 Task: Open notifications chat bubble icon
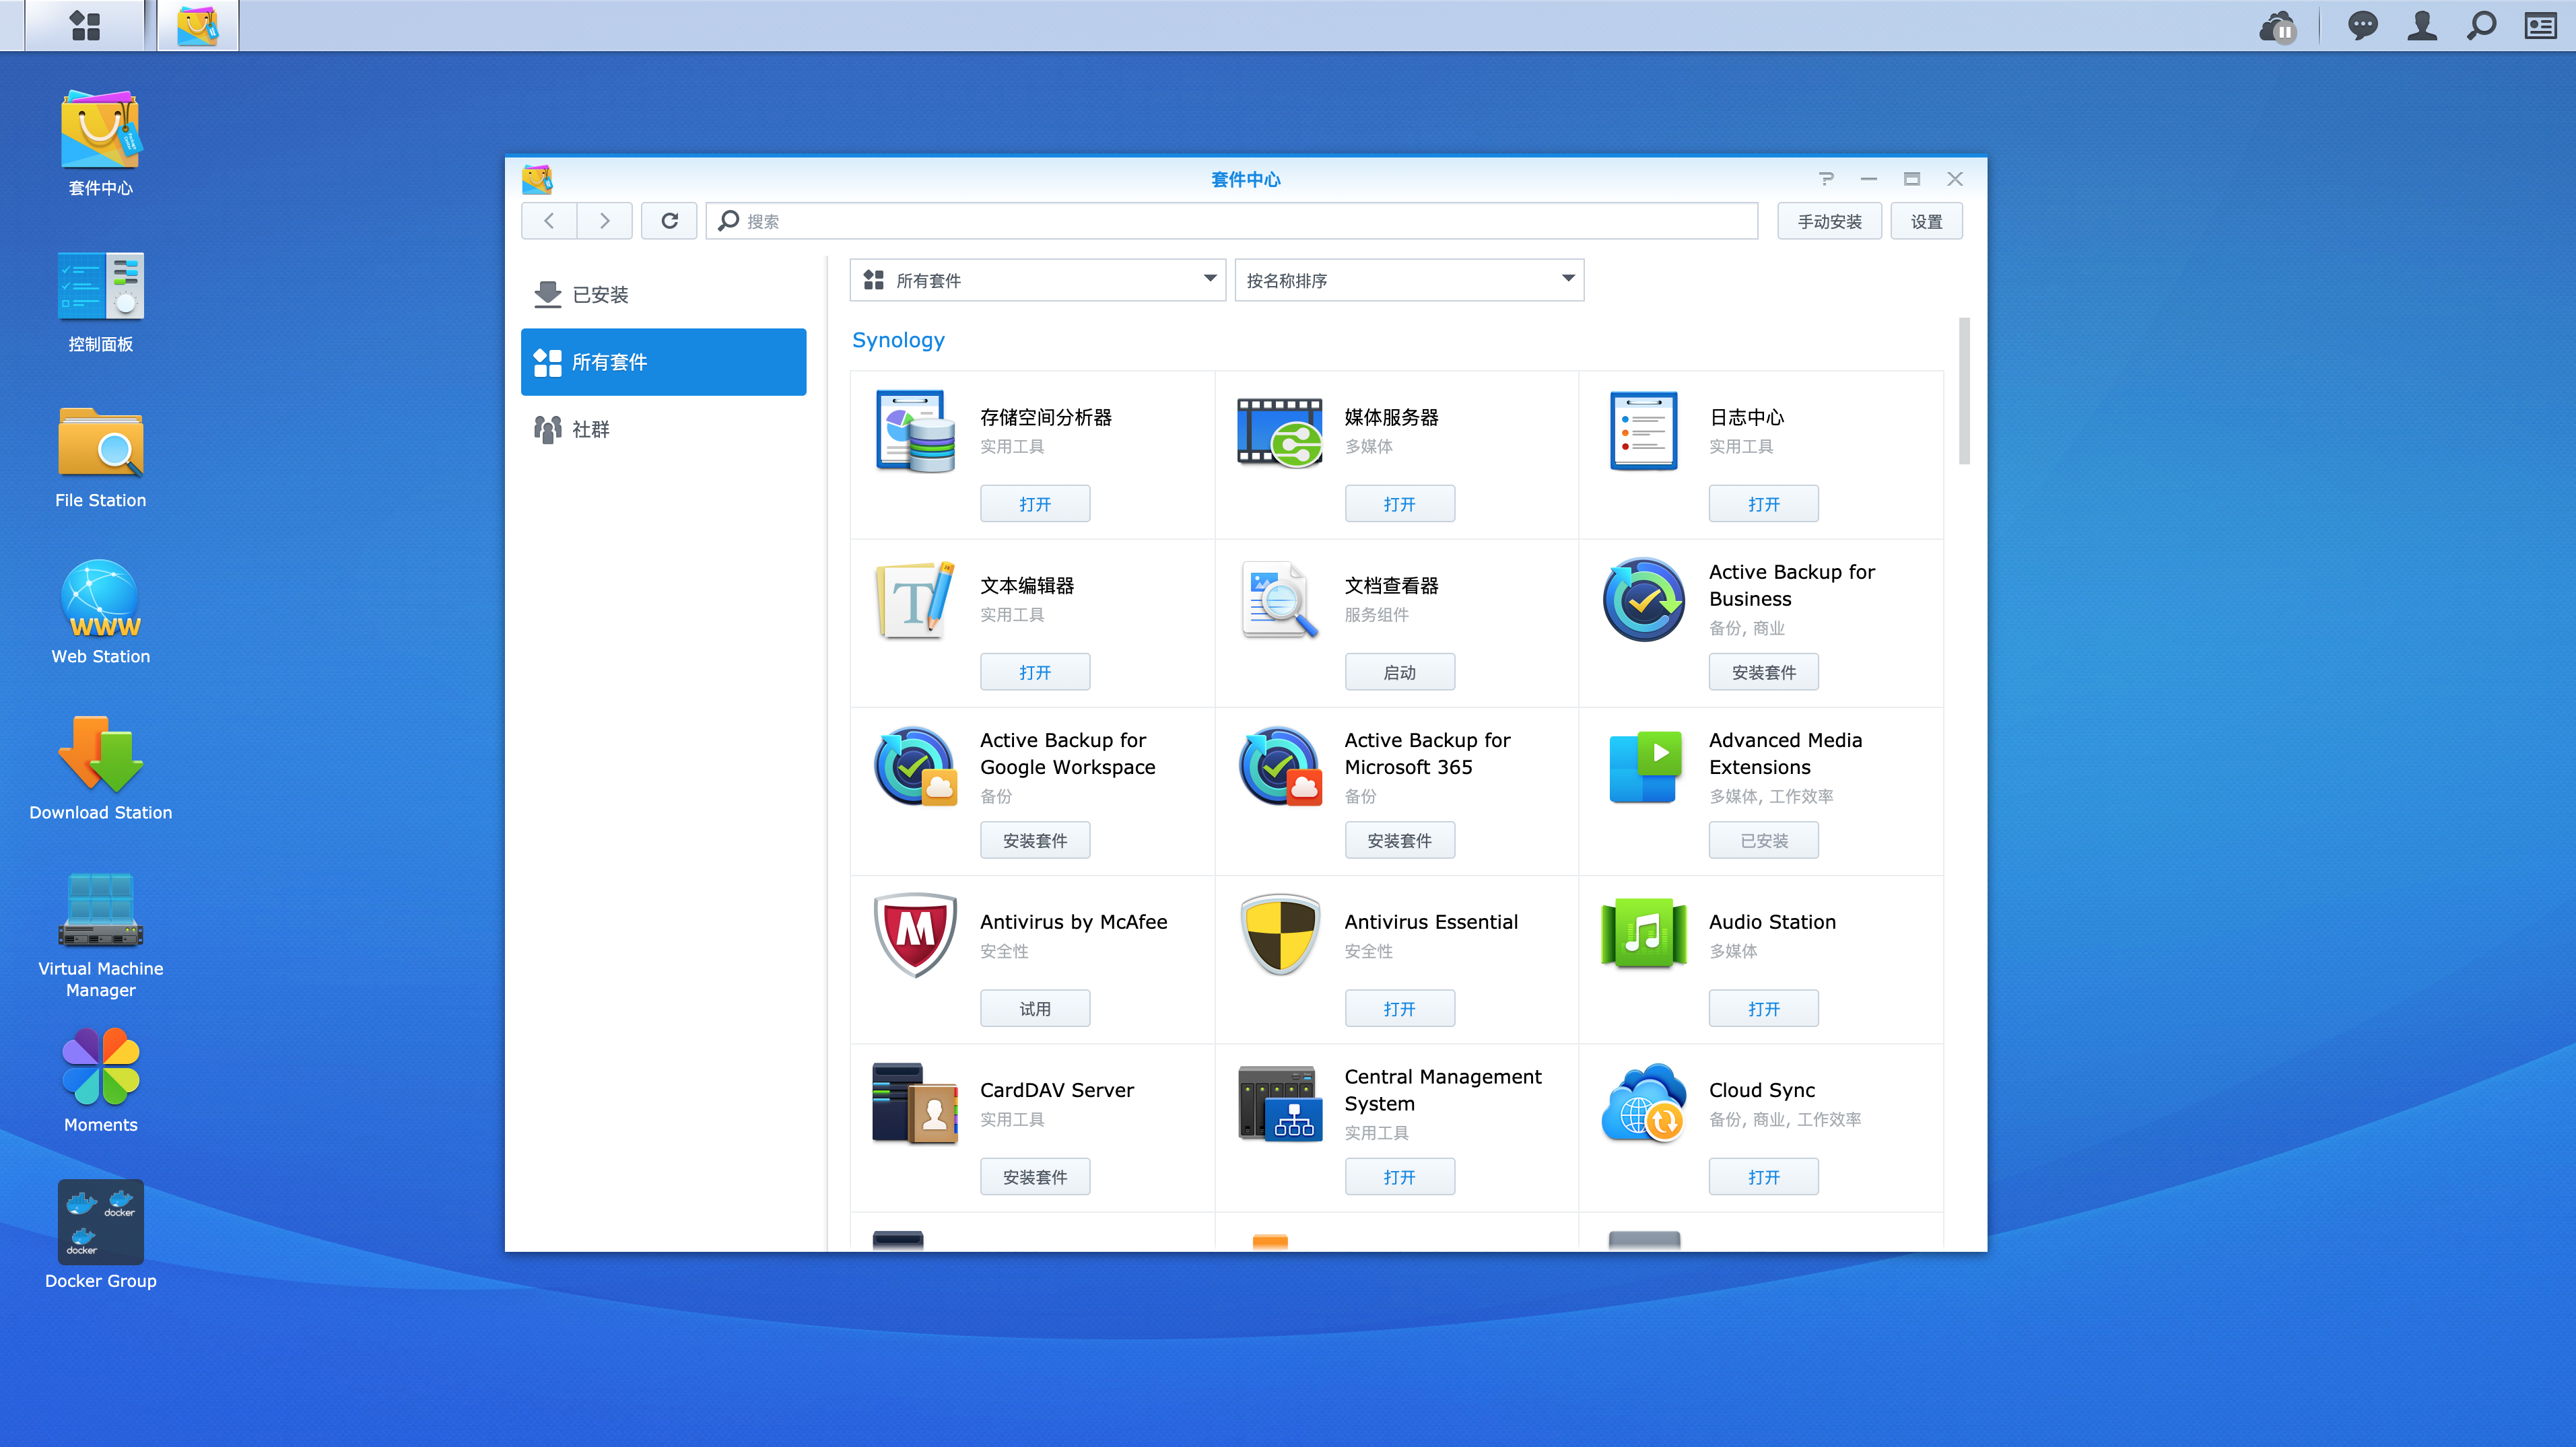point(2362,26)
